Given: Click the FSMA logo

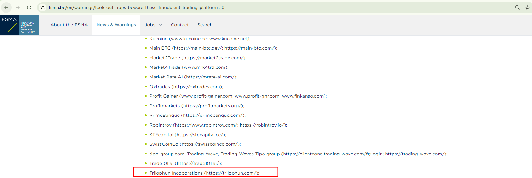Looking at the screenshot, I should pyautogui.click(x=20, y=25).
